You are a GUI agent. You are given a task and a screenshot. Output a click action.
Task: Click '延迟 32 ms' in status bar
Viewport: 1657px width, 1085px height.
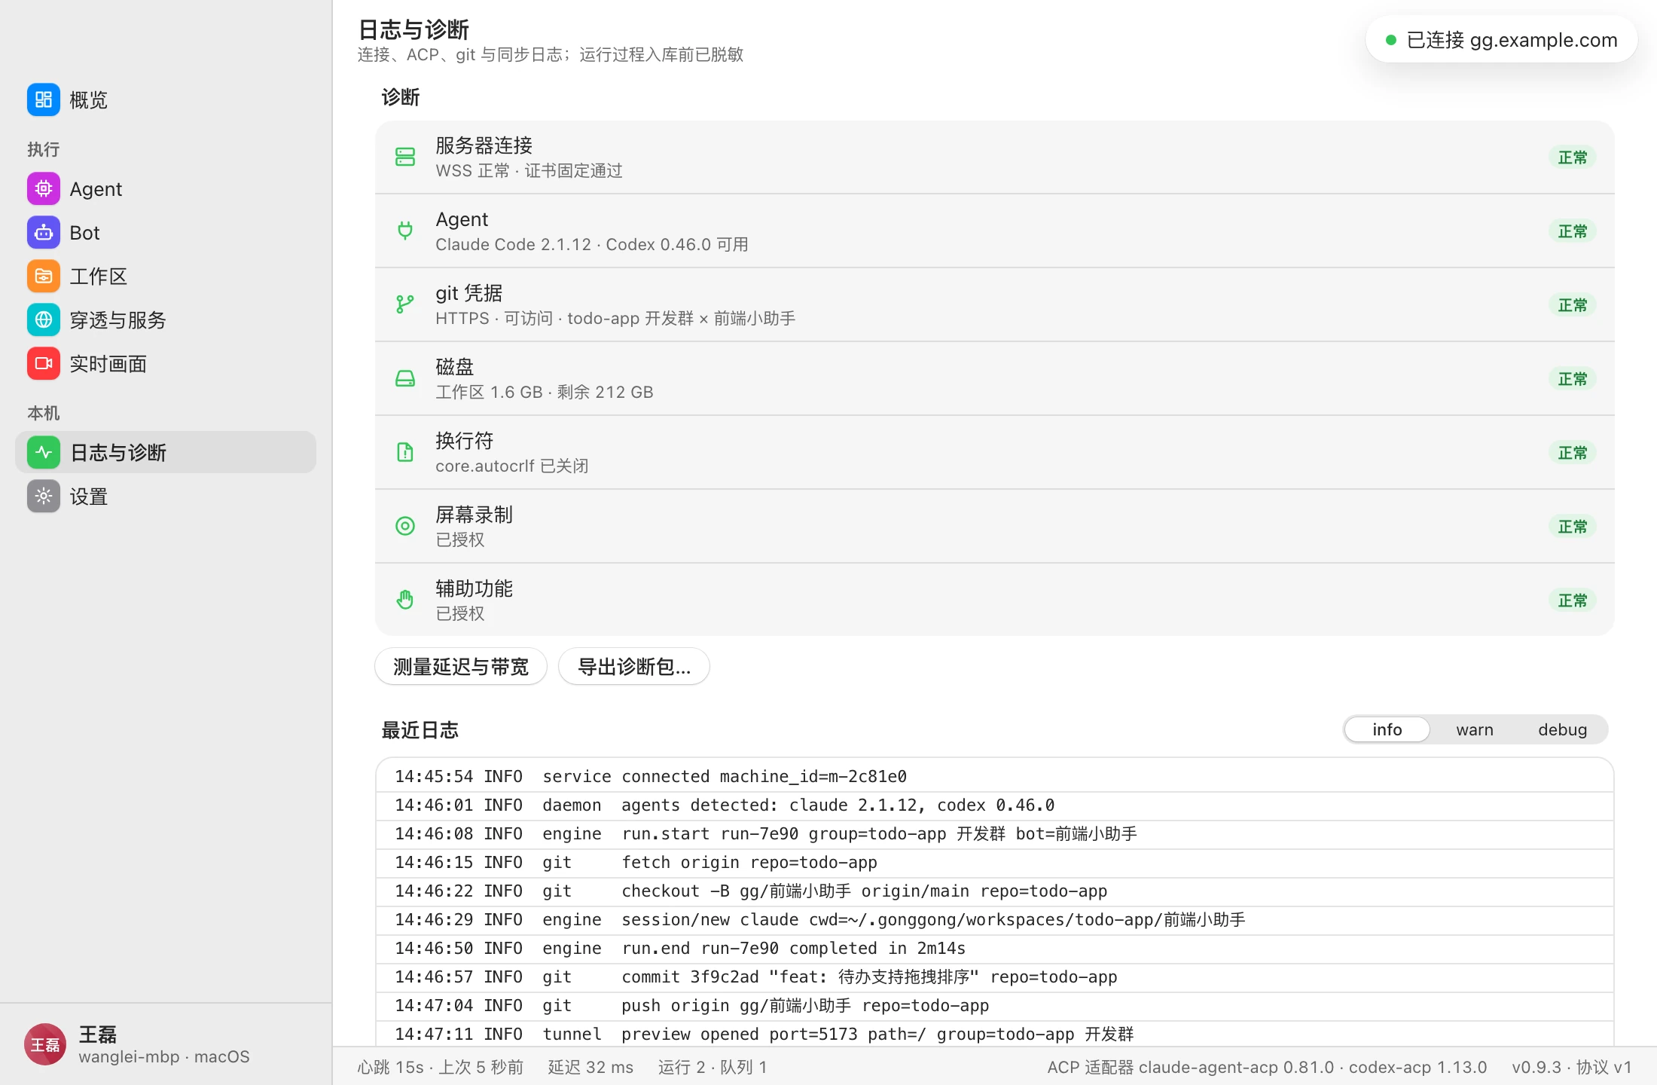coord(590,1067)
